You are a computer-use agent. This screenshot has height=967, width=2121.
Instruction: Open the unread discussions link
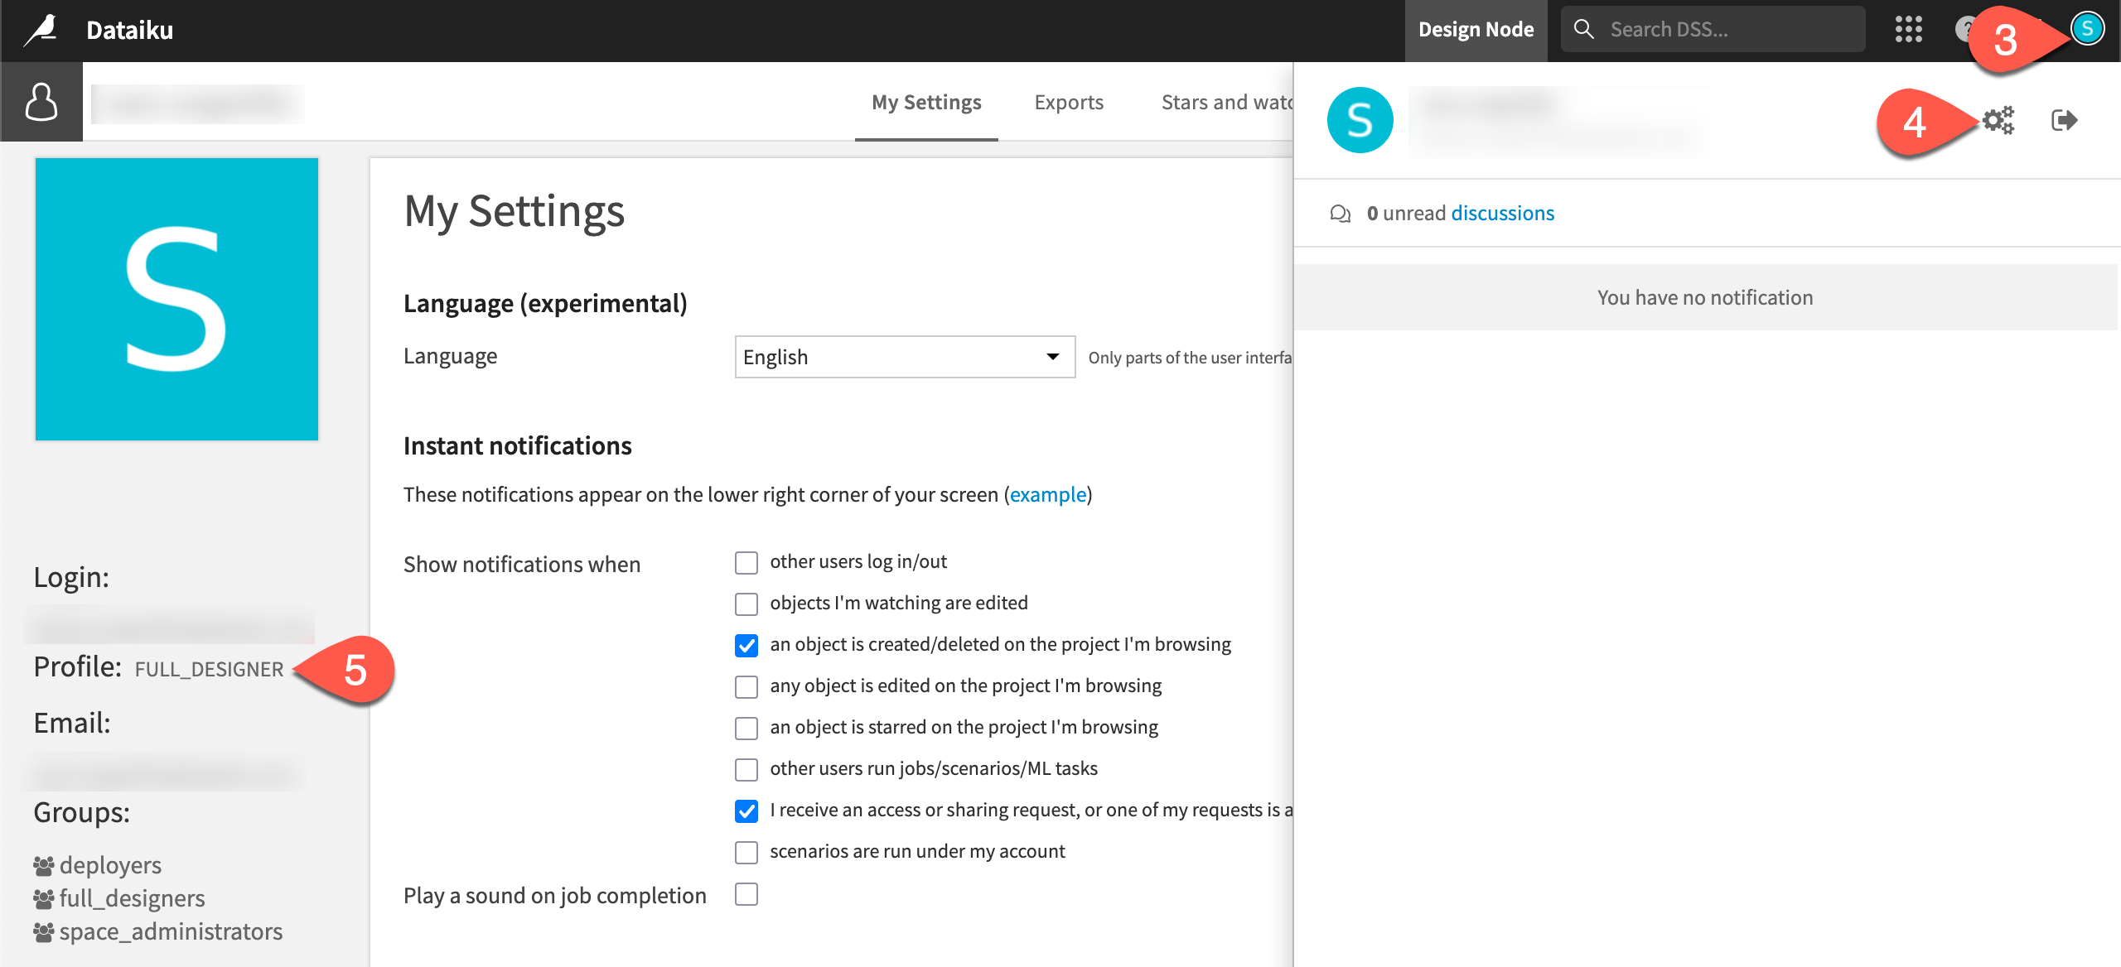1502,214
